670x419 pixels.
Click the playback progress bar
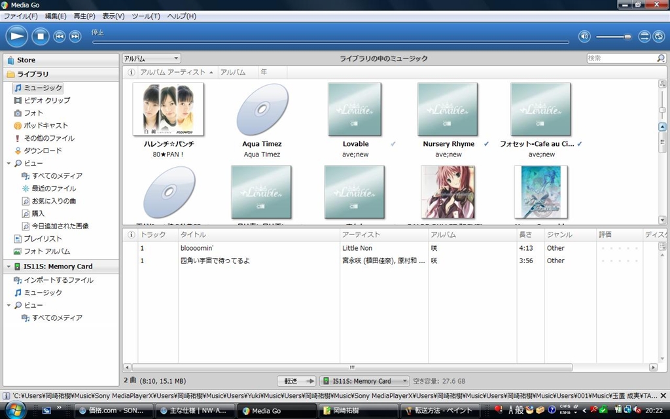pos(330,42)
